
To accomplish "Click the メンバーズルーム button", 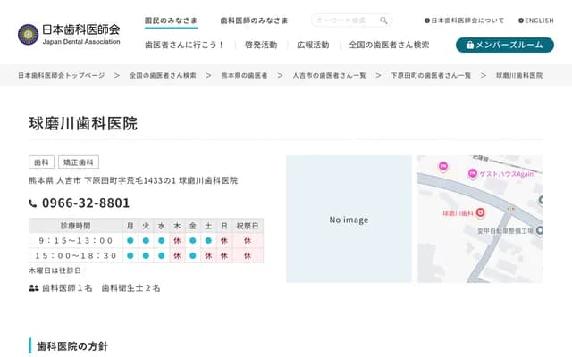I will click(504, 45).
